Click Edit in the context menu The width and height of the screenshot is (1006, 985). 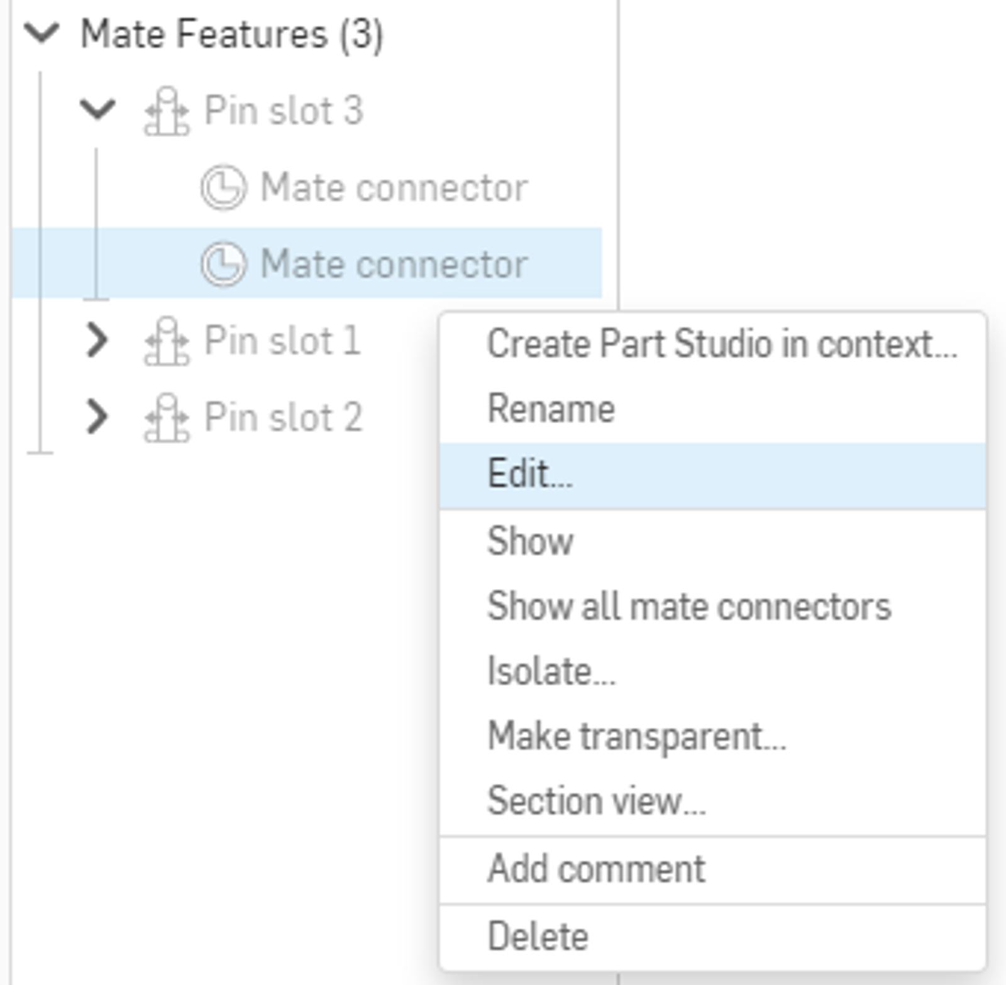530,475
